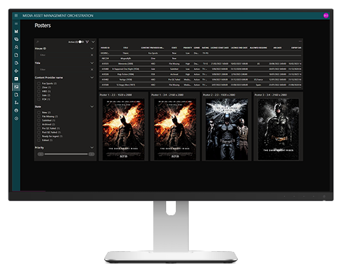Screen dimensions: 342x266
Task: Select the Pulp Fiction (1994) row
Action: 201,74
